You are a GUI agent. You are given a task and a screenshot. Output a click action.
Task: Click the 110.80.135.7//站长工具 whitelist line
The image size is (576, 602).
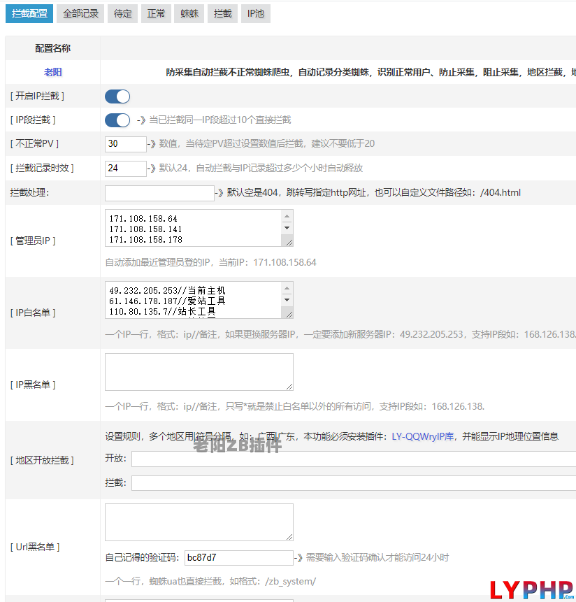(162, 311)
